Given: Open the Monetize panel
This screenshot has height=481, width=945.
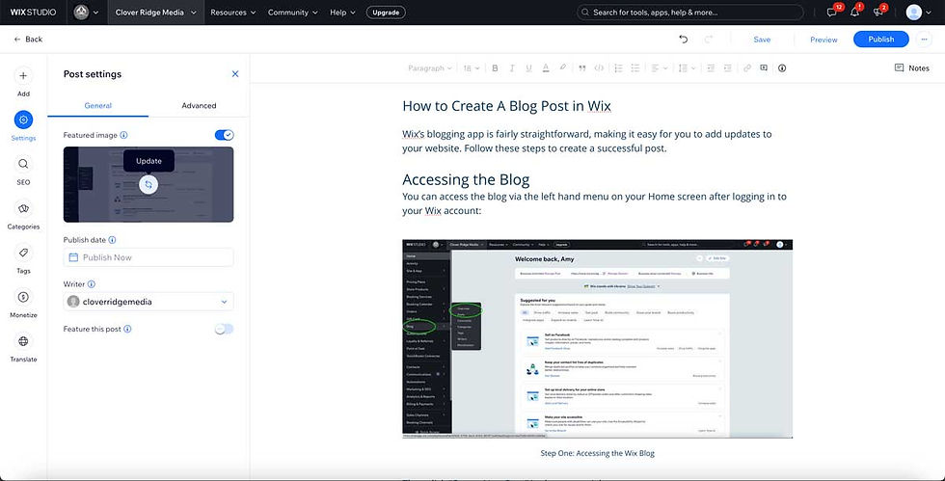Looking at the screenshot, I should (x=23, y=297).
